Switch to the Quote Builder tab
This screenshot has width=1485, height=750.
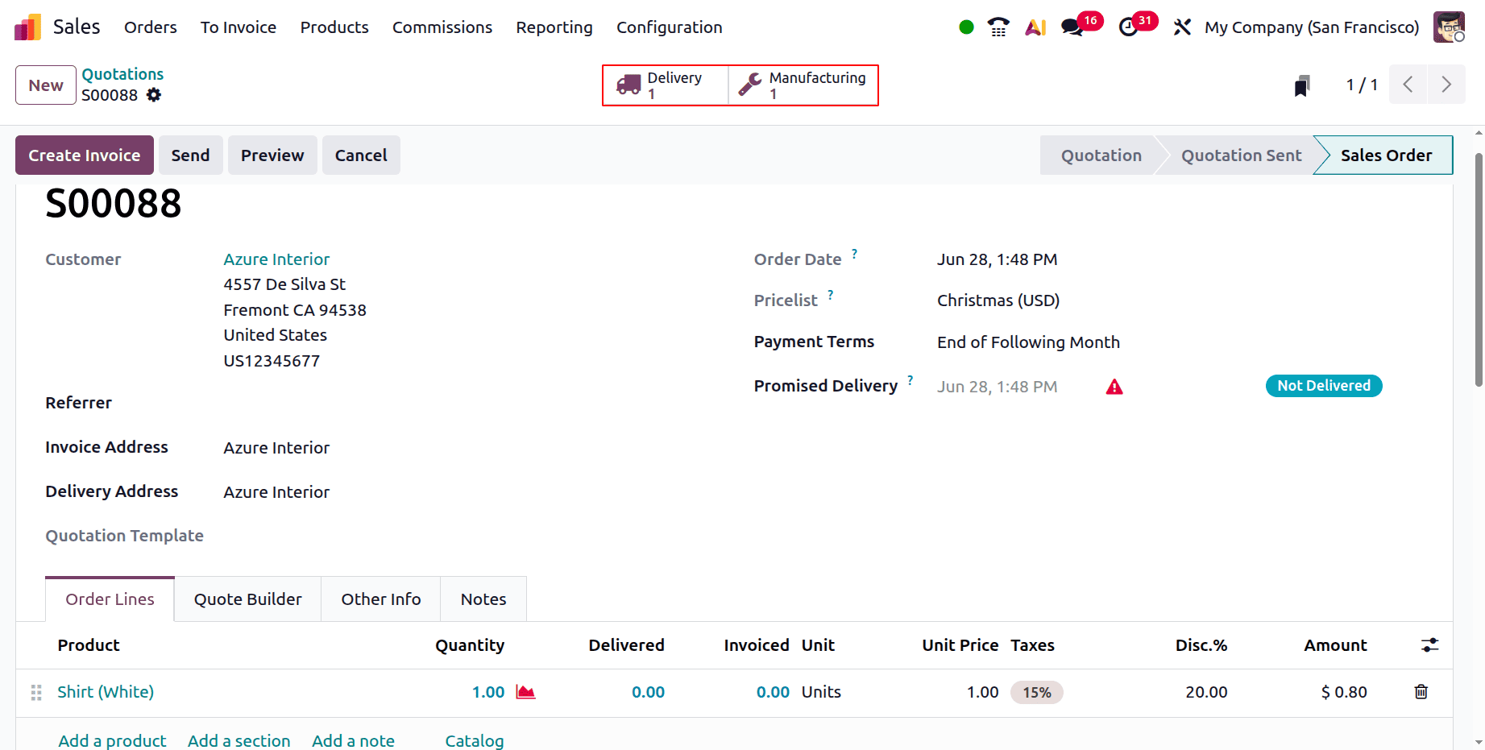tap(248, 599)
